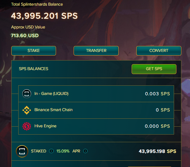Open the info icon next to STAKED

tap(51, 151)
